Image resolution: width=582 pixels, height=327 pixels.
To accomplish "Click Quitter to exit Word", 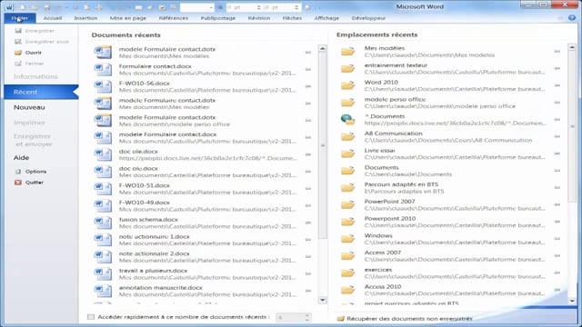I will pos(29,183).
